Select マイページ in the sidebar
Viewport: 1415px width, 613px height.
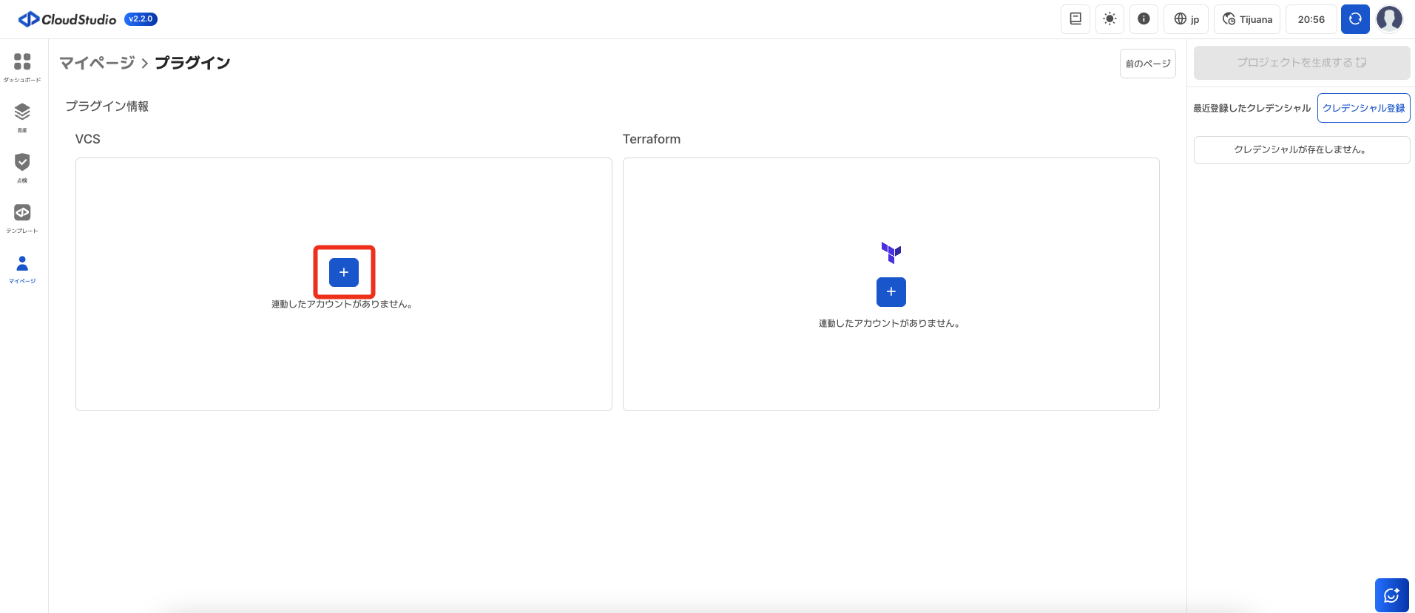coord(22,268)
